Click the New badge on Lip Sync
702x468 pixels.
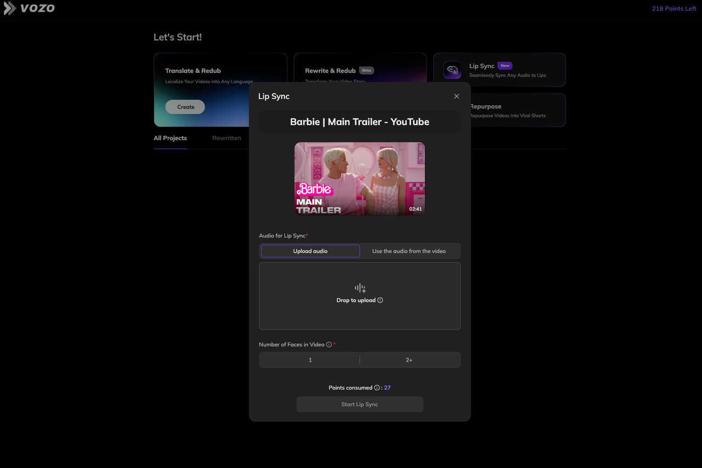tap(505, 66)
